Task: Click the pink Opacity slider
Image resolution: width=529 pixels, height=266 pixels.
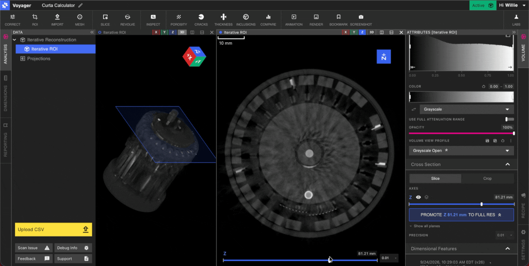Action: click(461, 133)
